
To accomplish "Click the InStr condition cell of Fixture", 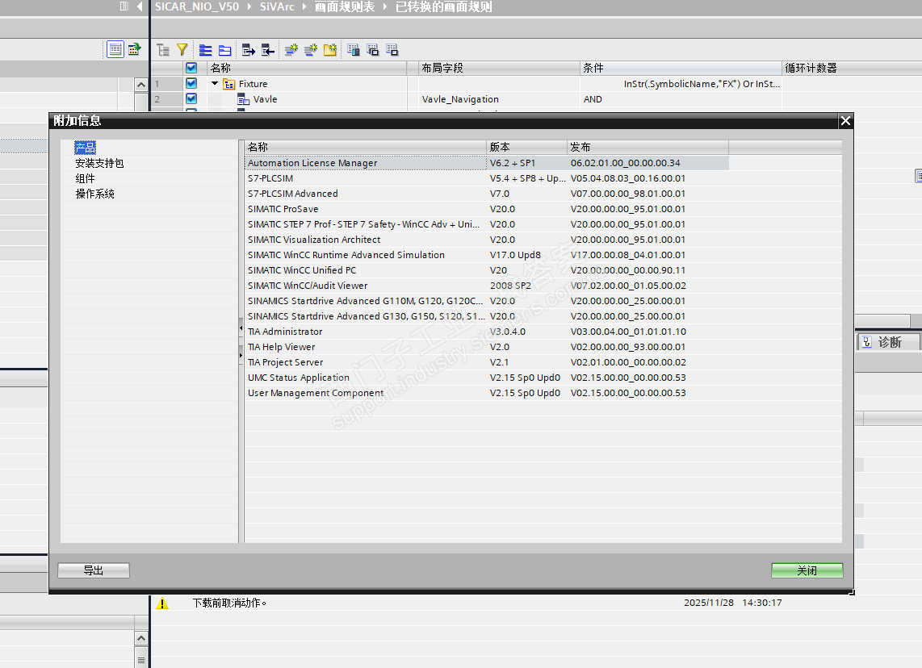I will [x=681, y=84].
